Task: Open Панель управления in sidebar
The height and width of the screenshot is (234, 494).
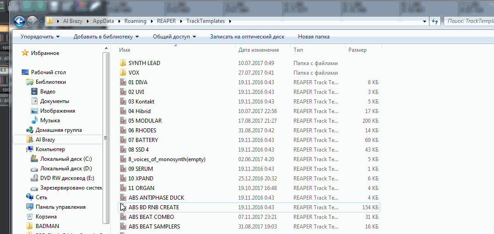Action: (60, 207)
